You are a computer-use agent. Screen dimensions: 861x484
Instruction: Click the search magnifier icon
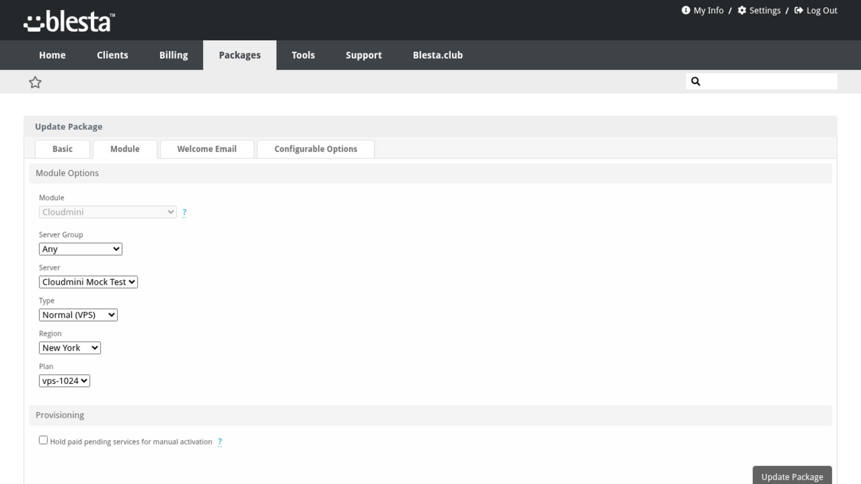(x=696, y=81)
